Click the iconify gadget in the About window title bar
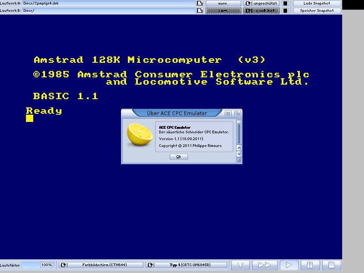Screen dimensions: 364x273 click(228, 113)
